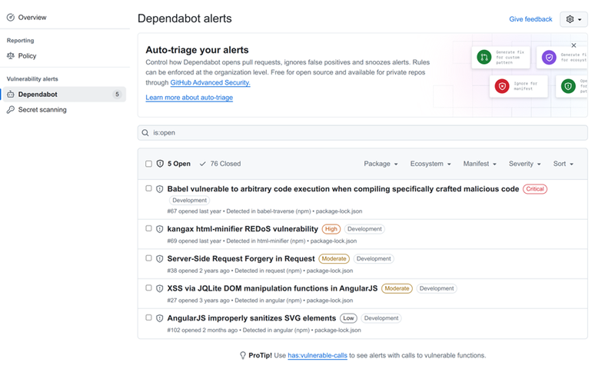Screen dimensions: 615x369
Task: Show the 76 Closed alerts
Action: (220, 164)
